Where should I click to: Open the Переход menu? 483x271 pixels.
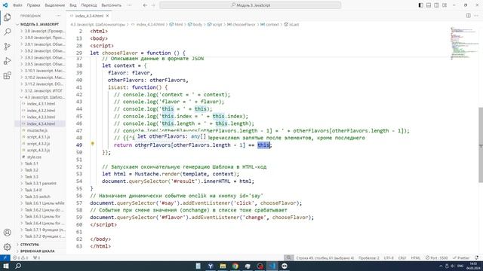point(89,5)
